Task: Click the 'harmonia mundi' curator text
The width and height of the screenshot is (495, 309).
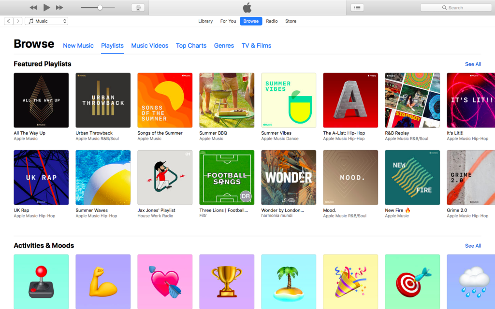Action: (277, 216)
